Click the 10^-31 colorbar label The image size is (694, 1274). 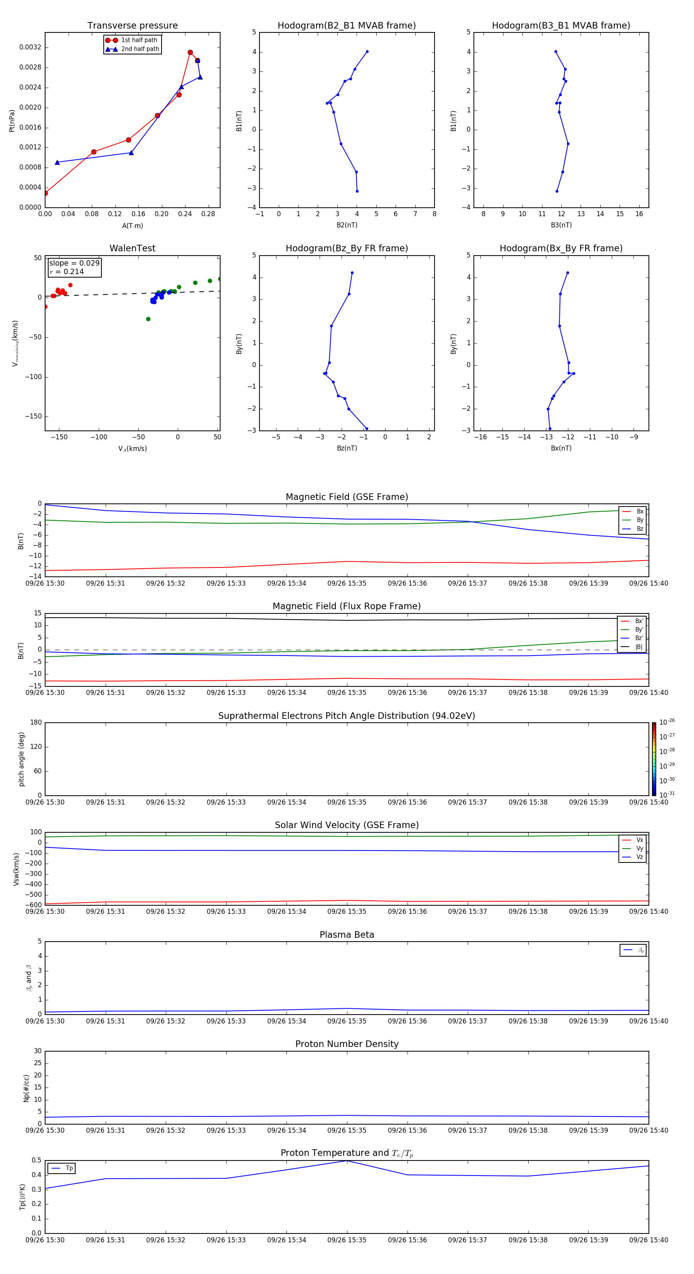click(x=667, y=795)
